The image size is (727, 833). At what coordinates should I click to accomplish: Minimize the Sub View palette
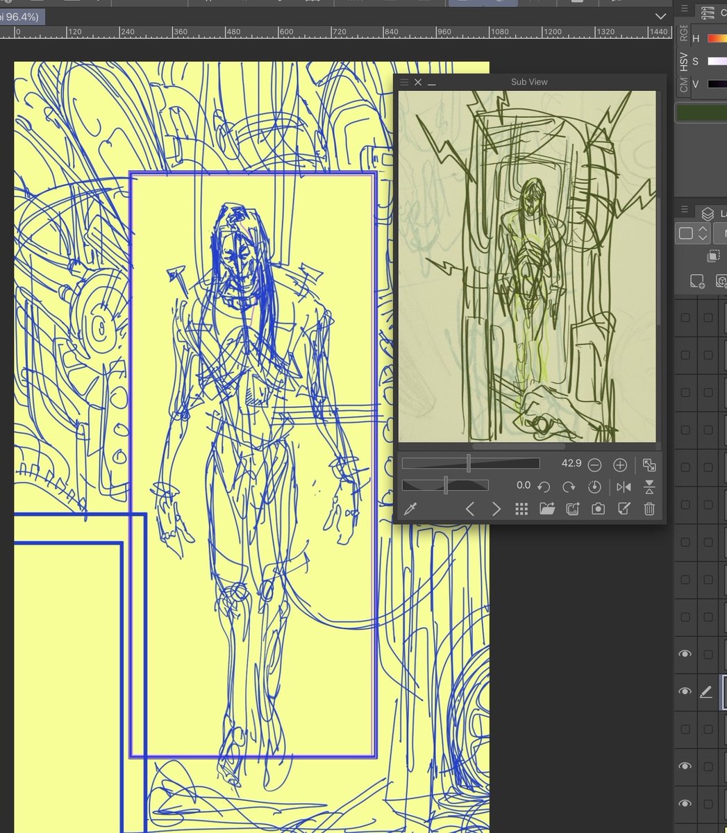(431, 83)
